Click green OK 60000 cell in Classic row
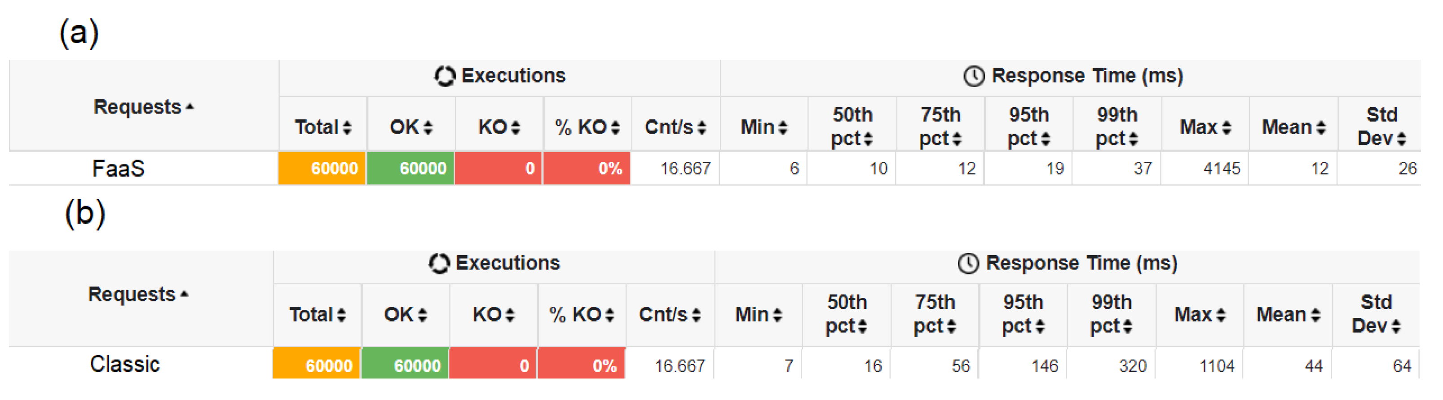This screenshot has width=1443, height=400. pos(405,365)
